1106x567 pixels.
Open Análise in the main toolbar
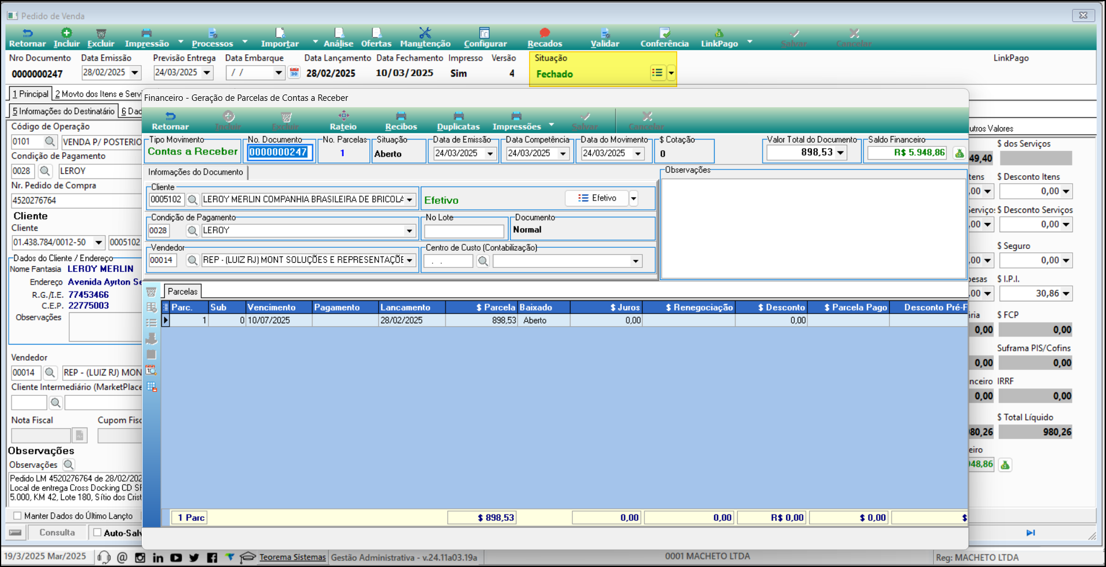(338, 38)
